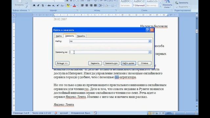The image size is (210, 118).
Task: Toggle Исправления: Выкл. track changes
Action: (x=81, y=113)
